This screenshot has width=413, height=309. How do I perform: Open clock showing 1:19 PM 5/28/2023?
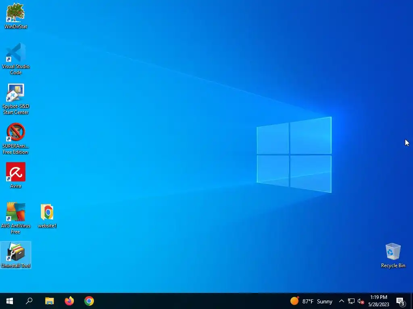(378, 301)
